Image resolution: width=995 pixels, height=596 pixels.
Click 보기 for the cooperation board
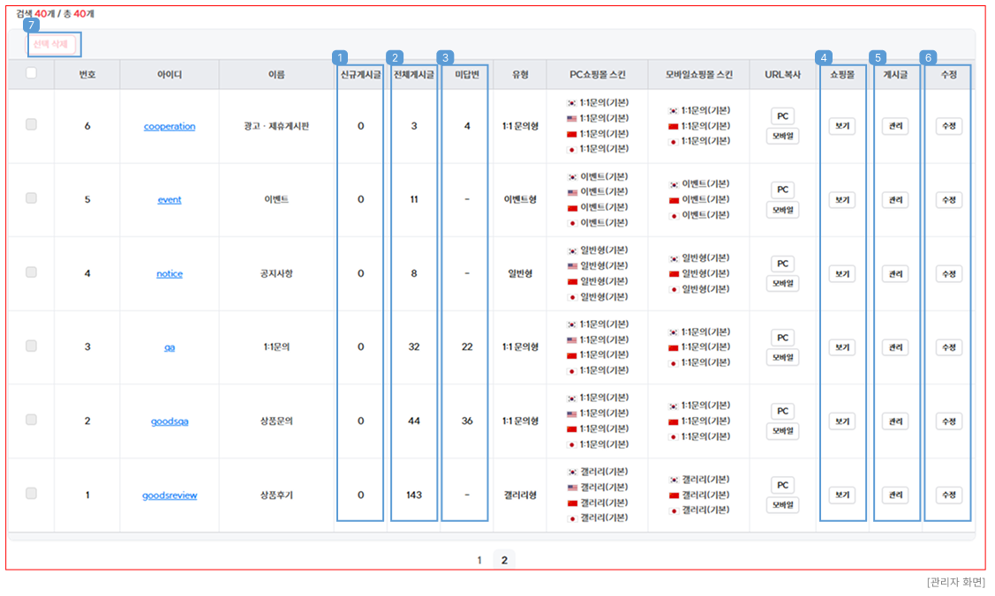841,126
